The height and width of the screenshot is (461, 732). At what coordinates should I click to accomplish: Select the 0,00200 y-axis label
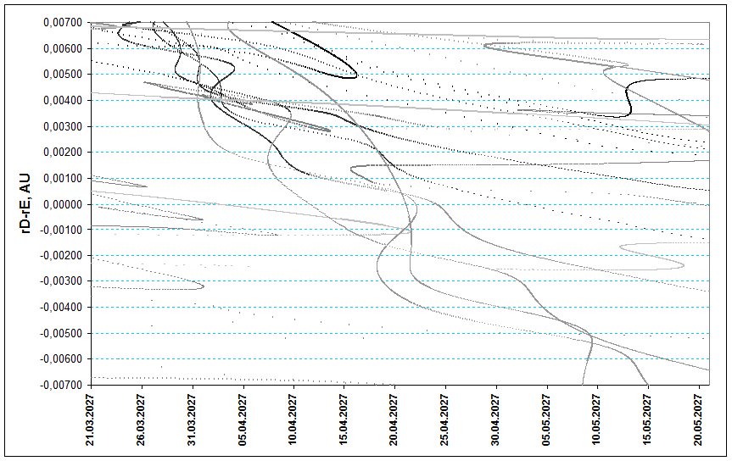(61, 153)
